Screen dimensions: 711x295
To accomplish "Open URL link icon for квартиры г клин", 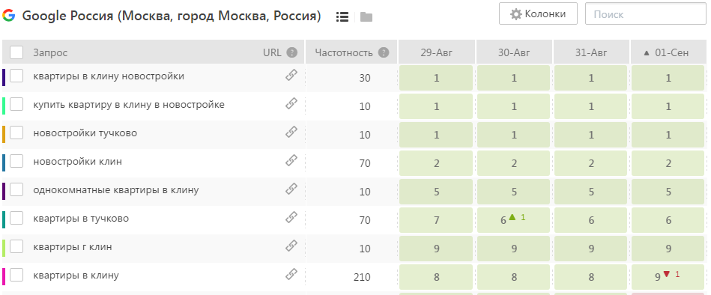I will 291,246.
